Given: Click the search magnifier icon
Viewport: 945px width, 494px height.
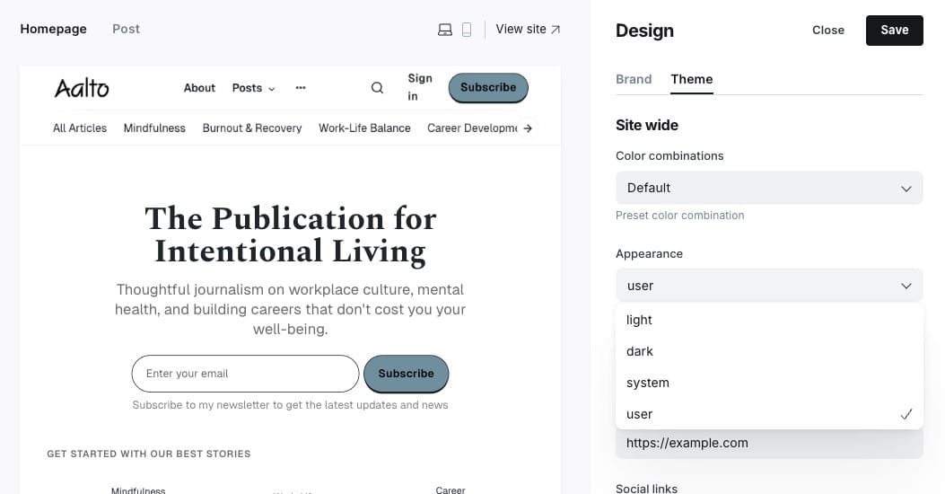Looking at the screenshot, I should tap(377, 88).
